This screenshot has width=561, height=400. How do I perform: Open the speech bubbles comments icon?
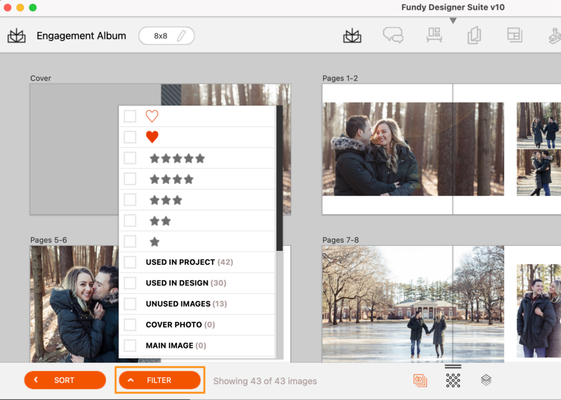tap(393, 35)
